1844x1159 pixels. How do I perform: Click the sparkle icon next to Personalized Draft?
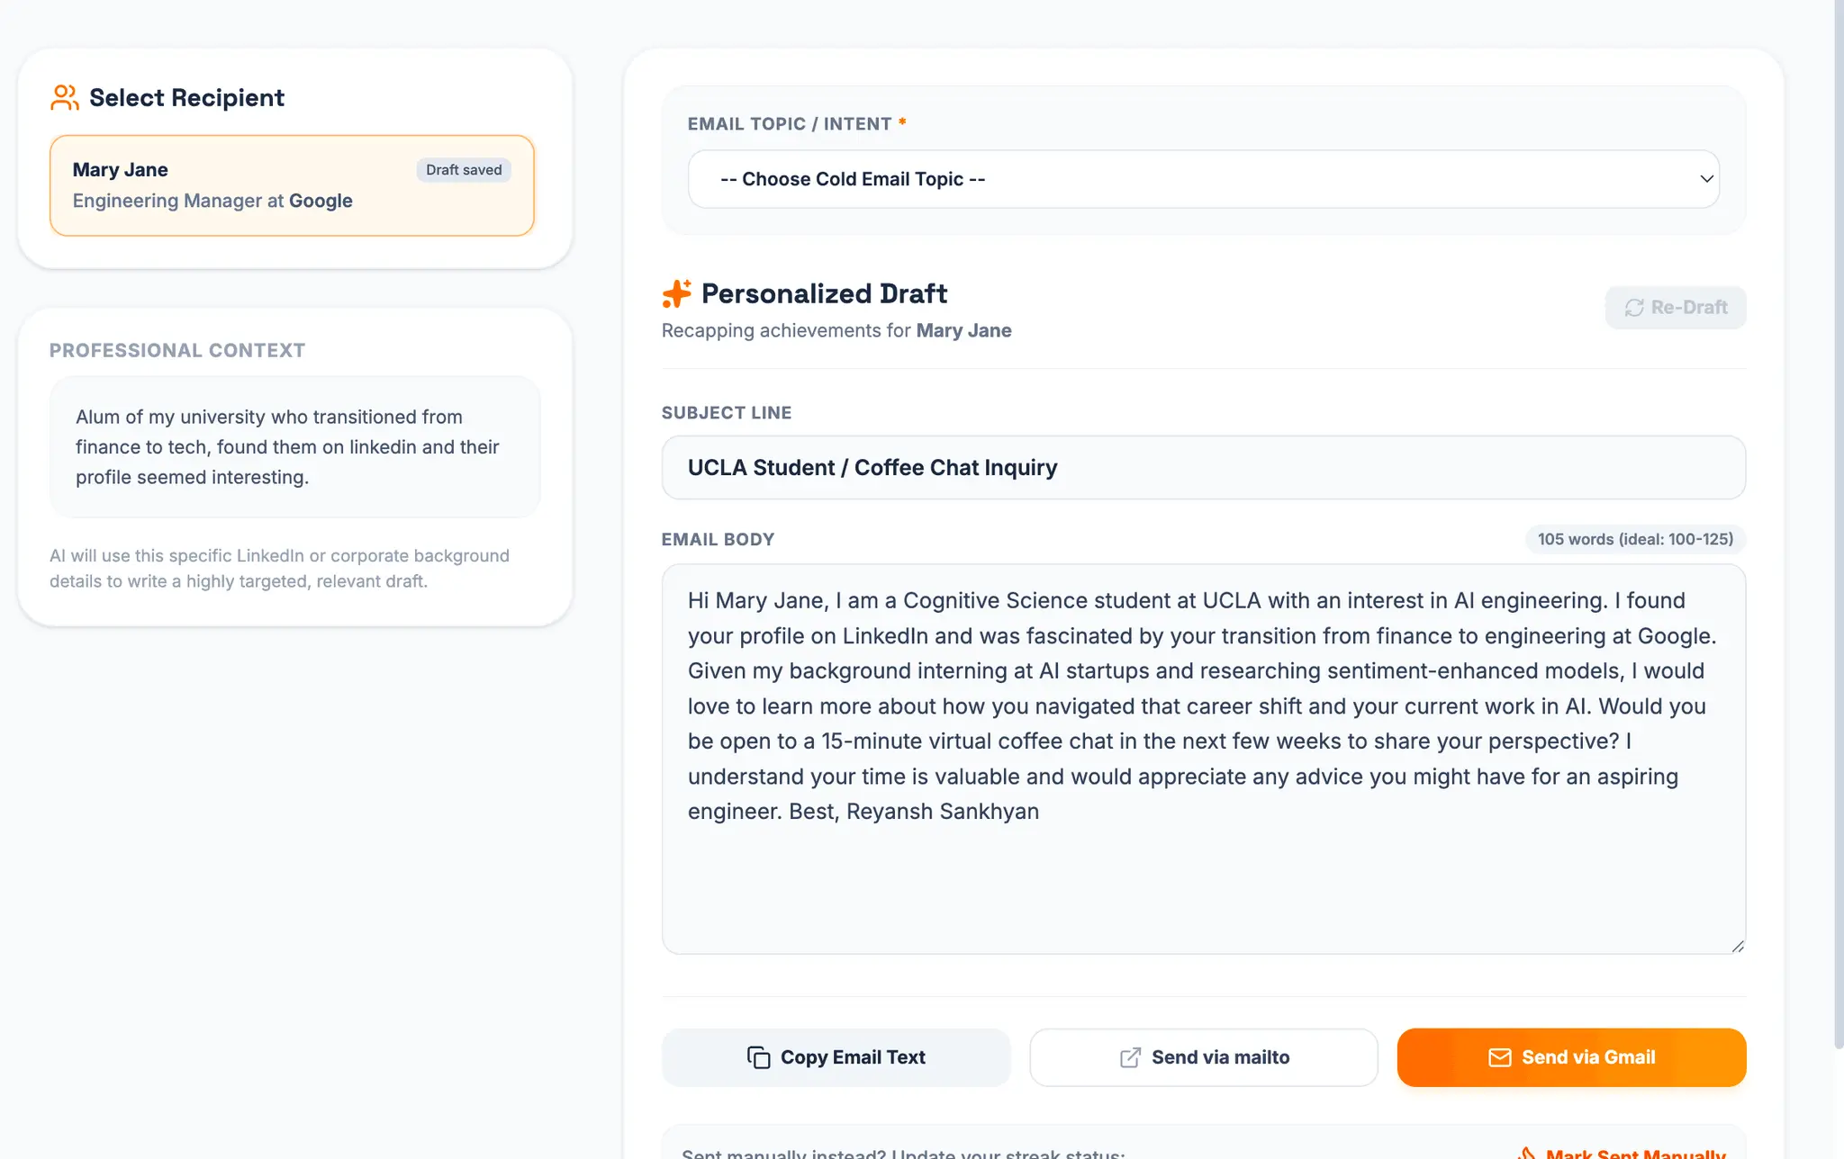tap(677, 293)
